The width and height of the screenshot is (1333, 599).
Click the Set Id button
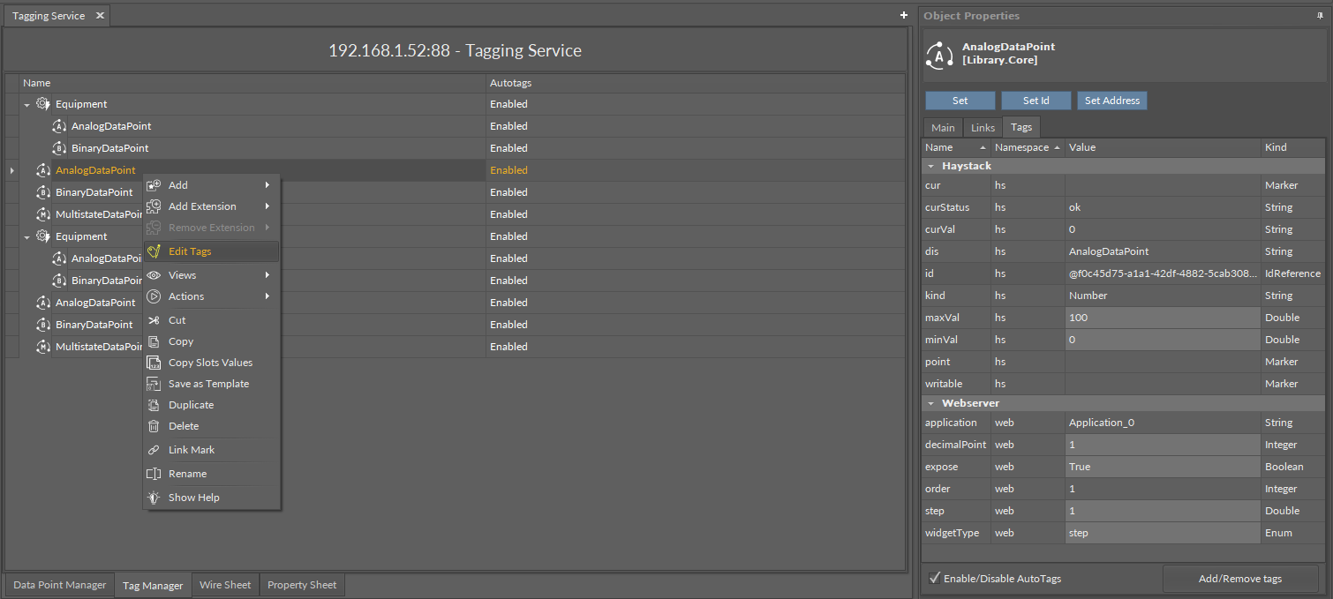pyautogui.click(x=1036, y=100)
